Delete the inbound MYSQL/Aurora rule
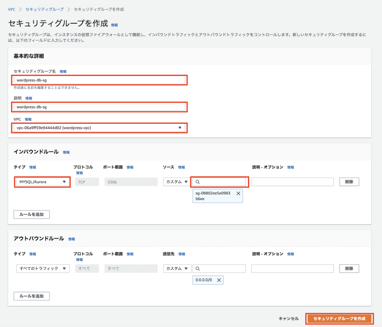 click(x=349, y=182)
